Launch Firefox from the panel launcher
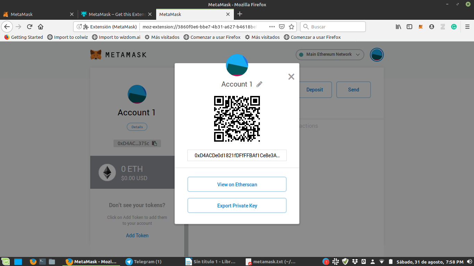Image resolution: width=474 pixels, height=266 pixels. pos(33,261)
